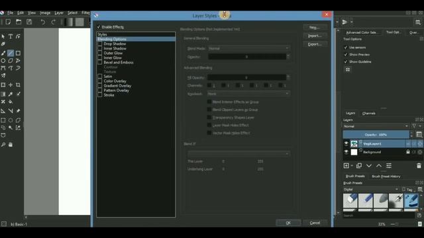The height and width of the screenshot is (238, 424).
Task: Open the File menu
Action: (x=11, y=13)
